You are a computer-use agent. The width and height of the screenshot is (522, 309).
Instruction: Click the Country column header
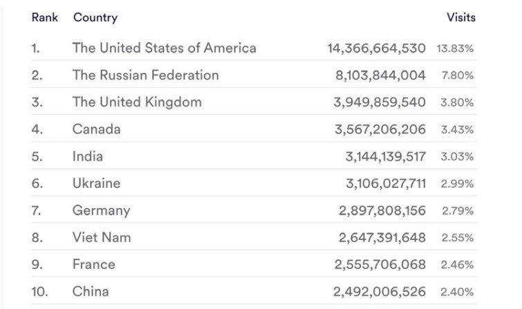(95, 17)
